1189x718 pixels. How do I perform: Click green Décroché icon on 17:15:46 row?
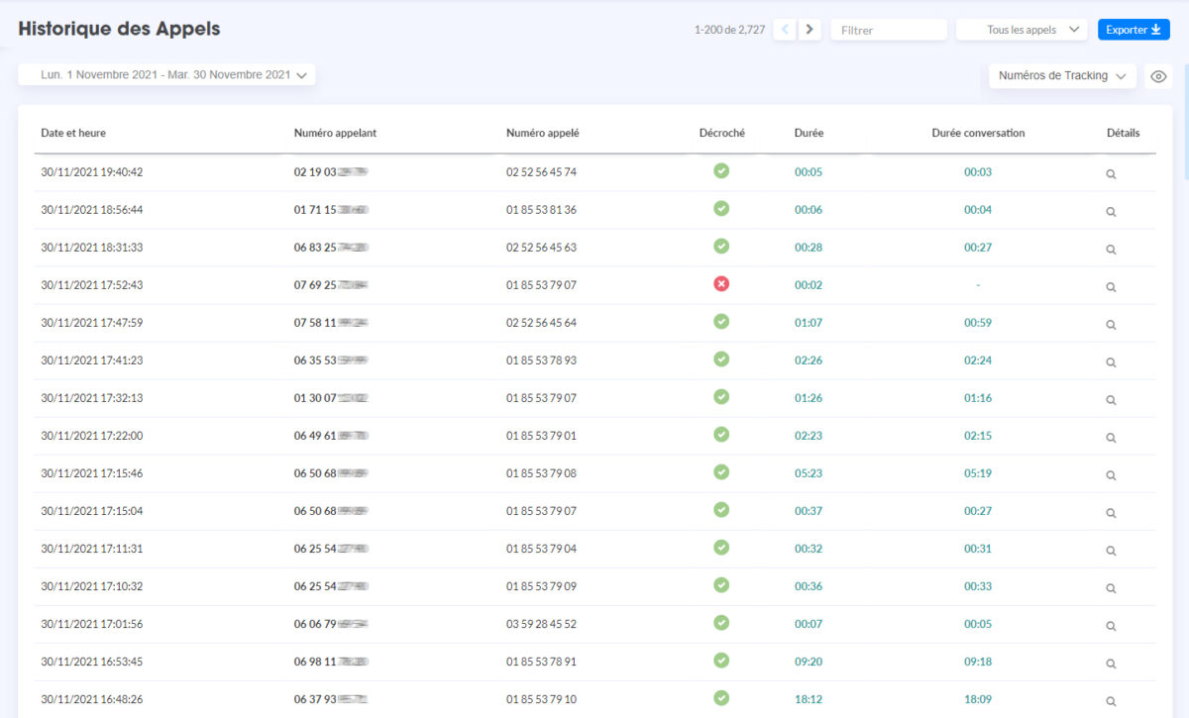pos(721,472)
